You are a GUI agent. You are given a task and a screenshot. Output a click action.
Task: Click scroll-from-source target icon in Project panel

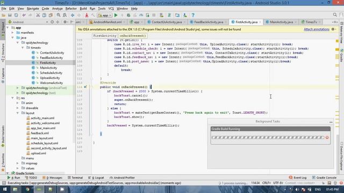(x=52, y=22)
